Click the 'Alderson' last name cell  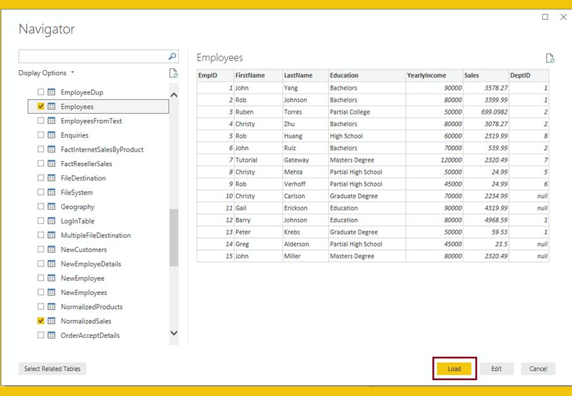305,244
